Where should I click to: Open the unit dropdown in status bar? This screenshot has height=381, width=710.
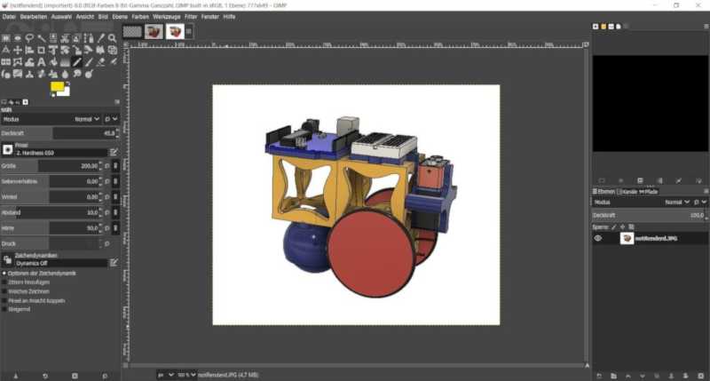(166, 375)
